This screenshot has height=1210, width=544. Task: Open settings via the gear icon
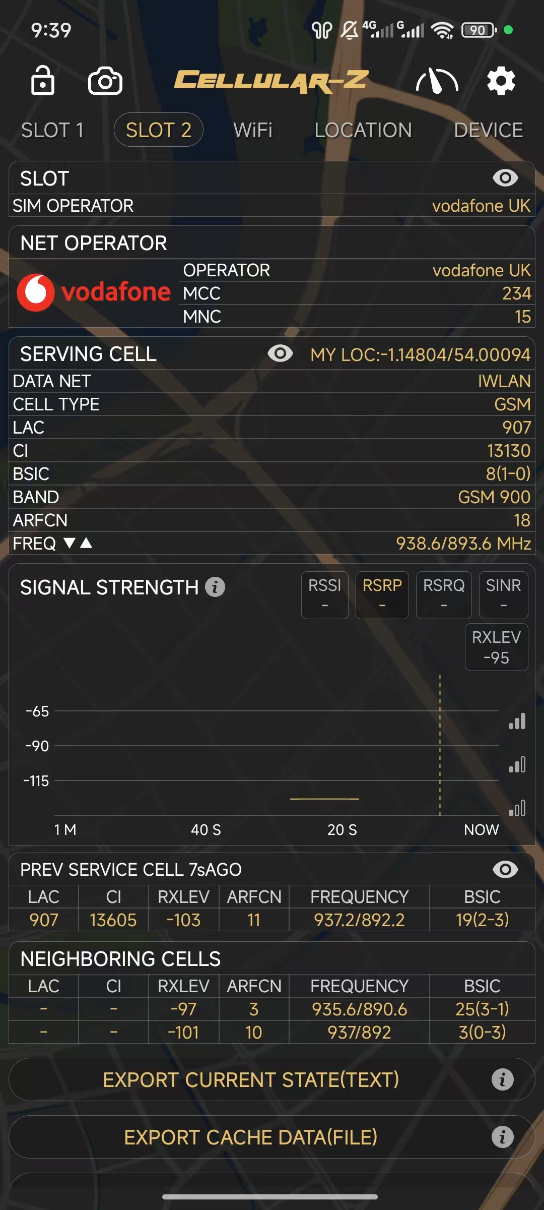(501, 81)
